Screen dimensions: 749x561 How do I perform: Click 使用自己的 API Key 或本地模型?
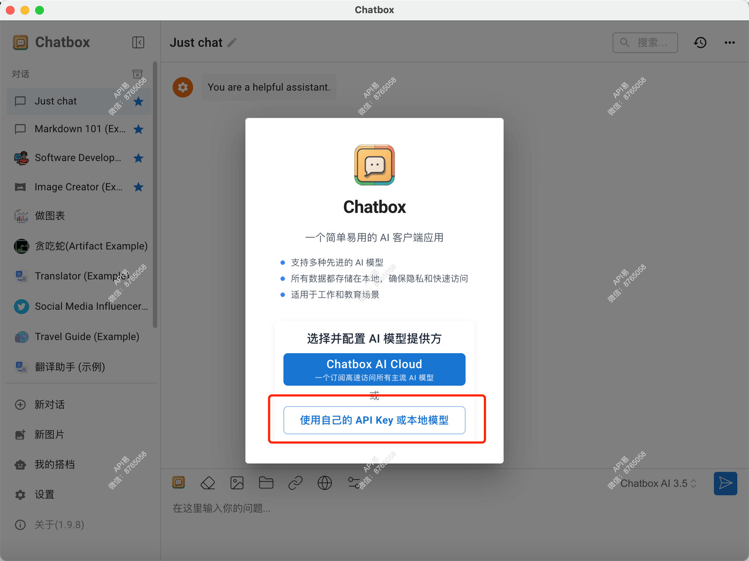[374, 420]
